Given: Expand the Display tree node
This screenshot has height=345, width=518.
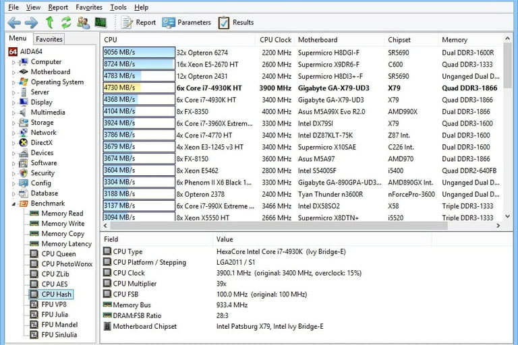Looking at the screenshot, I should click(13, 103).
